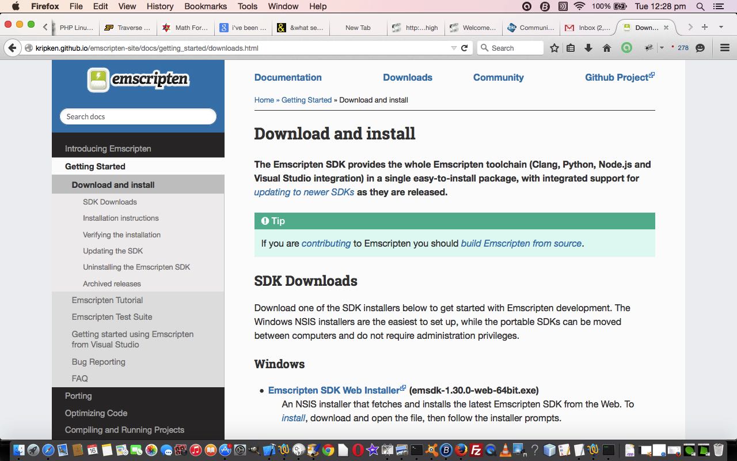Screen dimensions: 737x461
Task: Reload the page with the refresh icon
Action: [464, 48]
